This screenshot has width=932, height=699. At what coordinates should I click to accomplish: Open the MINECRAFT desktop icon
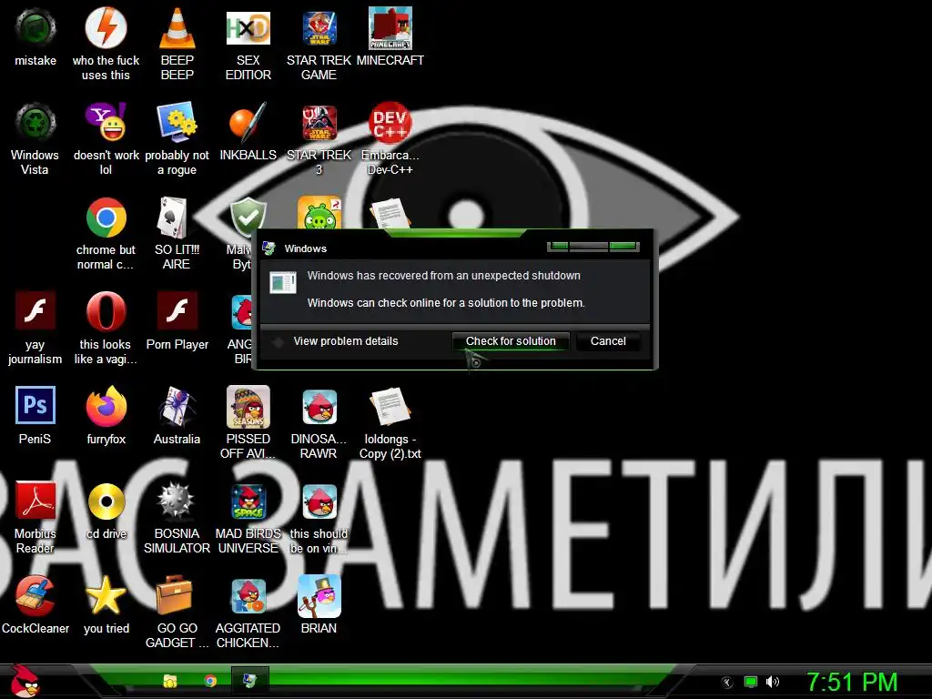390,28
